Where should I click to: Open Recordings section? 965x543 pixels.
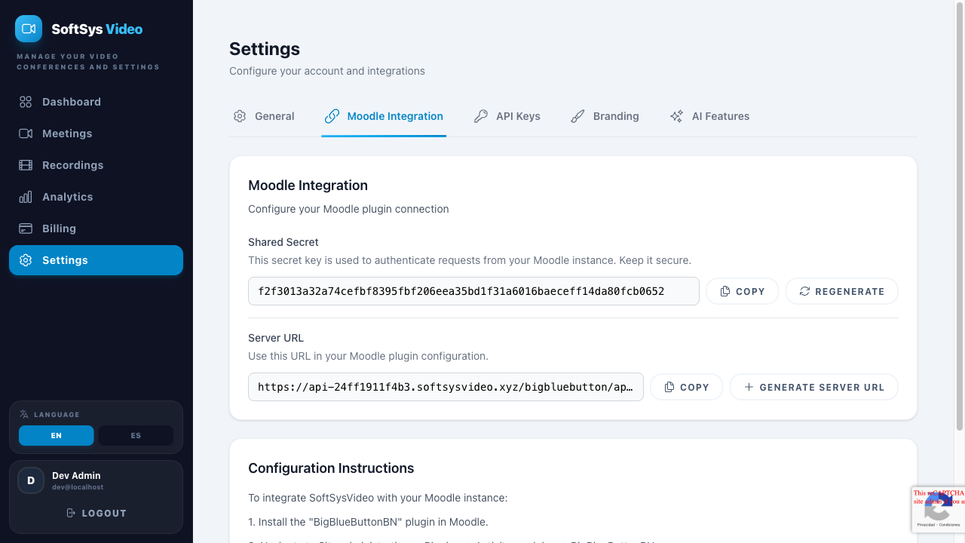(x=96, y=165)
